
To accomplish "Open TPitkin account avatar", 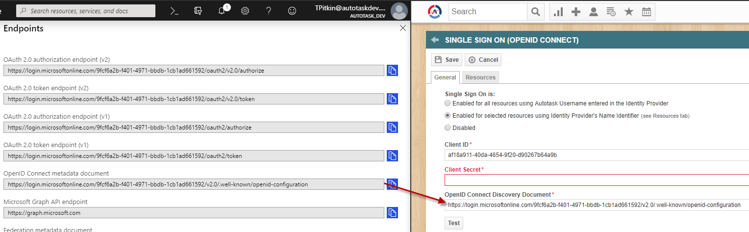I will [x=399, y=11].
